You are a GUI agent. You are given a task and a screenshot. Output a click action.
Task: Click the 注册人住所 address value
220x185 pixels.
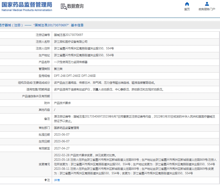point(84,49)
